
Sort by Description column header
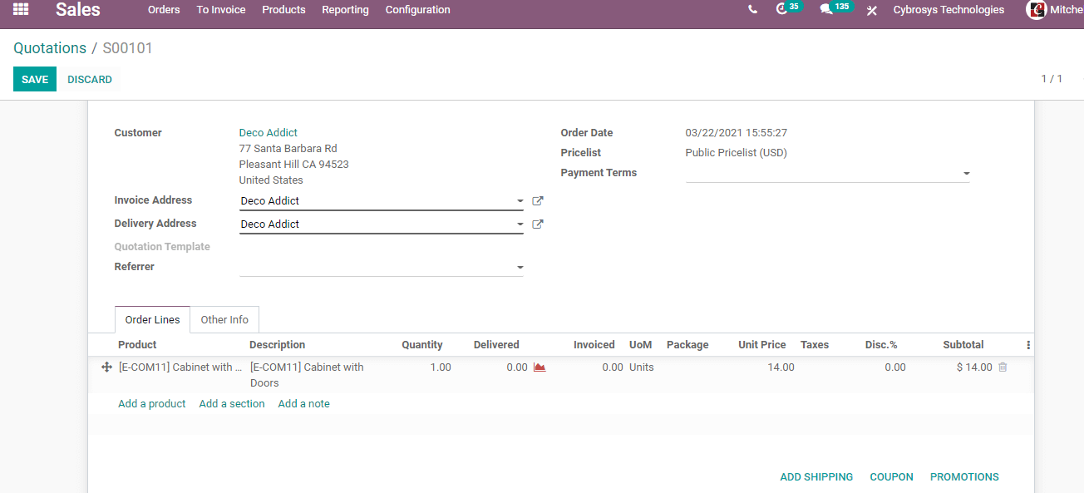278,345
